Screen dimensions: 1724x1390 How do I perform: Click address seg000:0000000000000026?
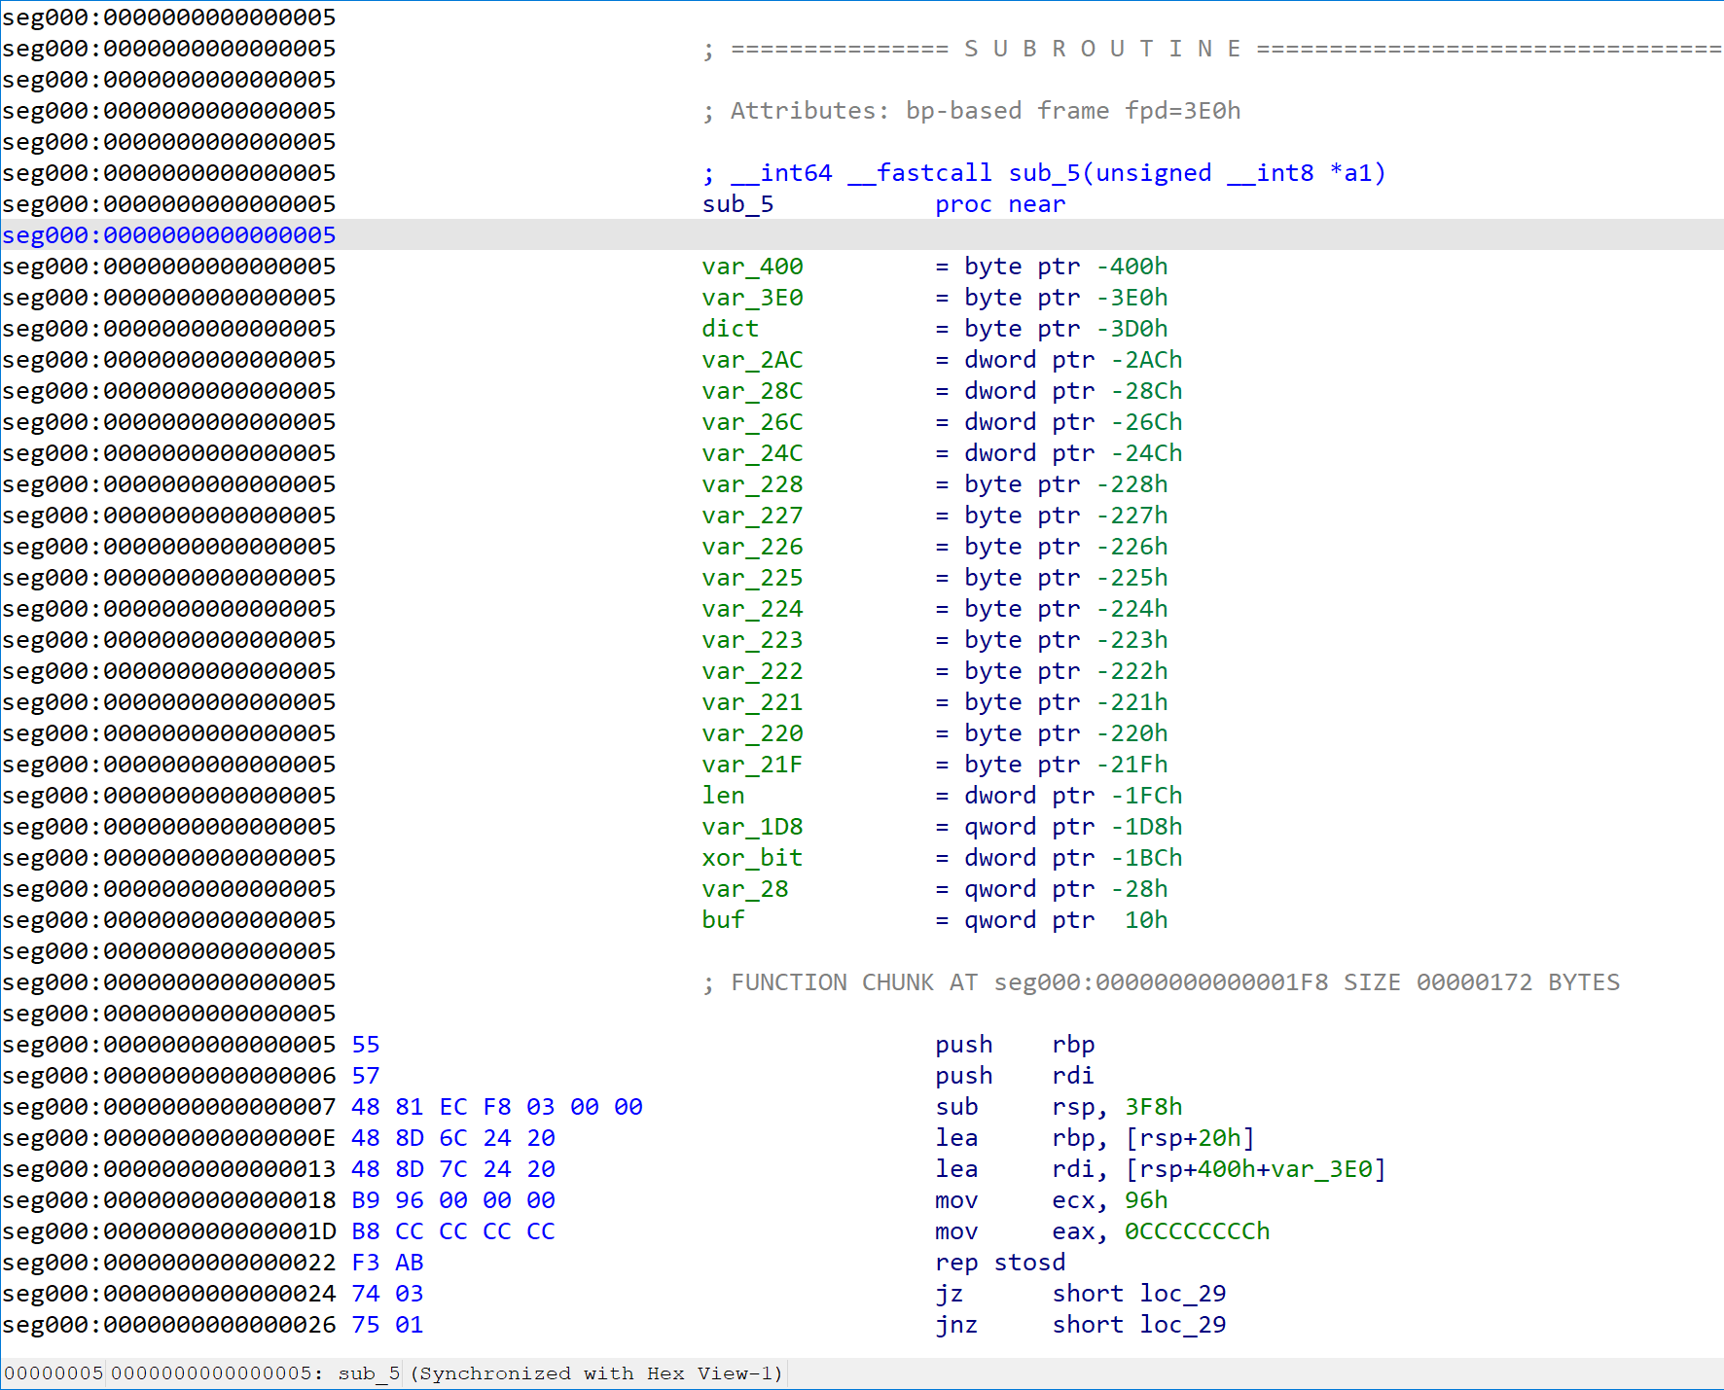169,1325
